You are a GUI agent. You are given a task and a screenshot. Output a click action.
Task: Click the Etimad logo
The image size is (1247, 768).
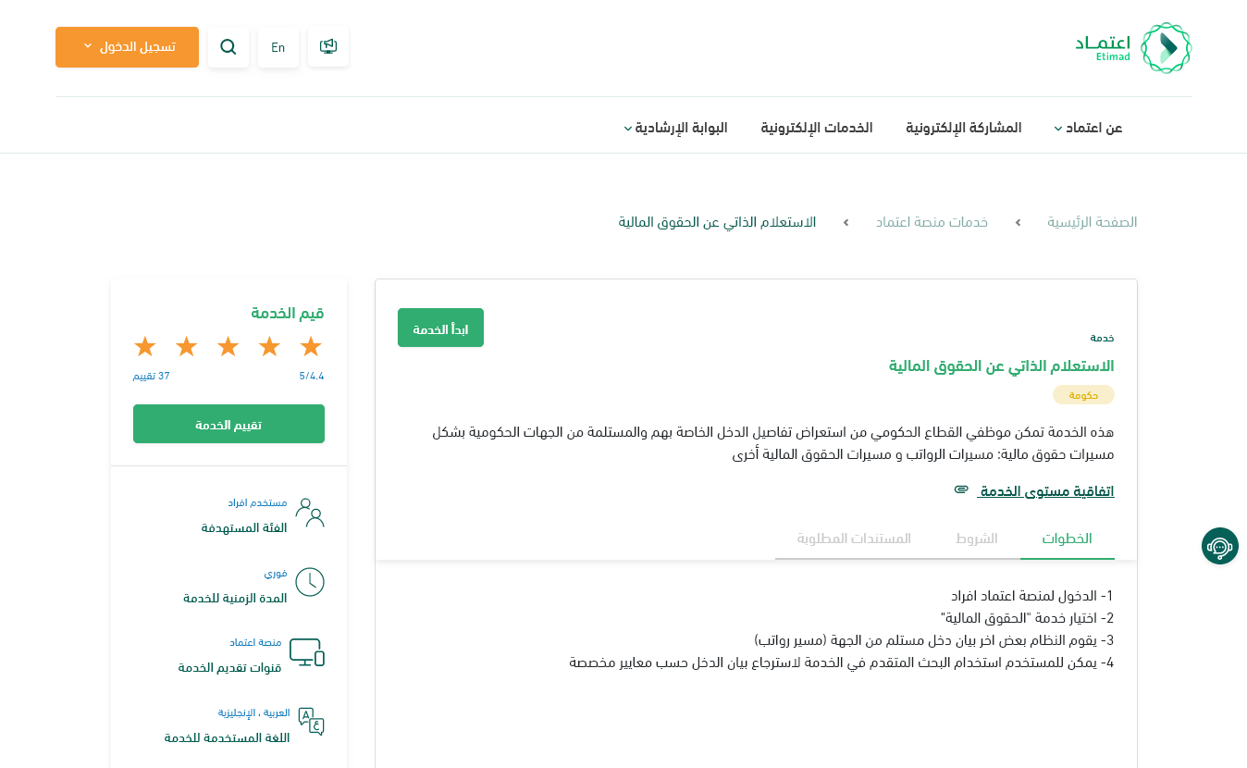[1133, 48]
